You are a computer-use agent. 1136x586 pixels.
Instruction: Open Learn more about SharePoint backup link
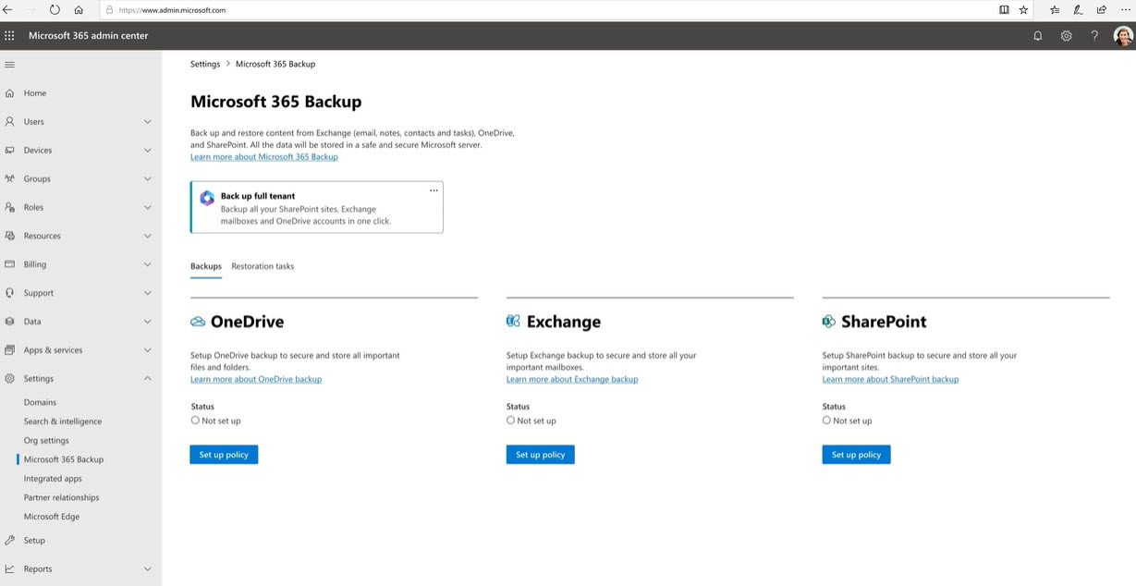(x=890, y=380)
